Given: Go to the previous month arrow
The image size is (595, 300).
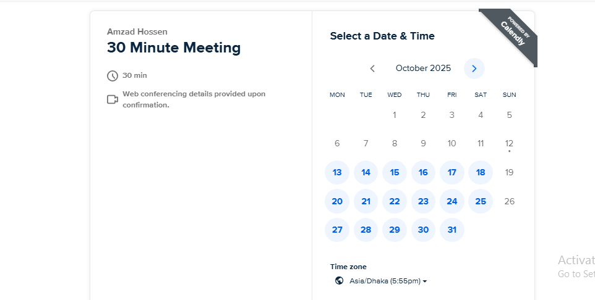Looking at the screenshot, I should point(372,69).
